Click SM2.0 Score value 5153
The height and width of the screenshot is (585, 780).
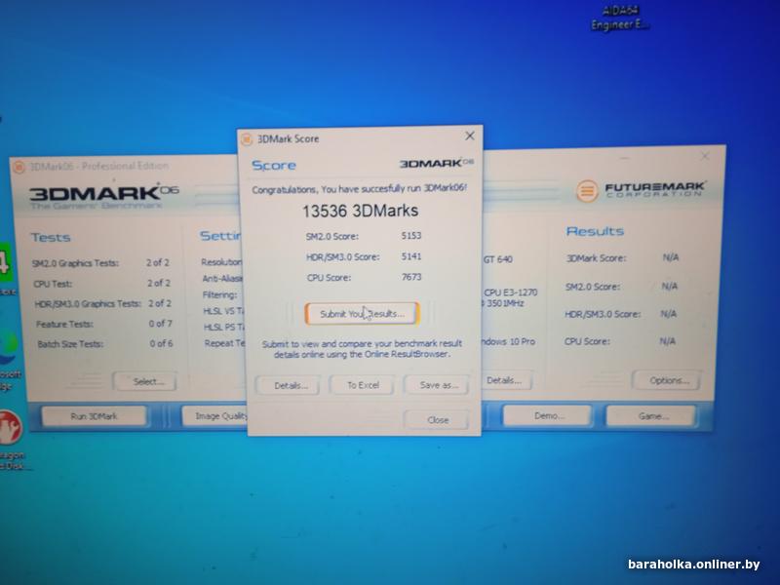coord(411,236)
